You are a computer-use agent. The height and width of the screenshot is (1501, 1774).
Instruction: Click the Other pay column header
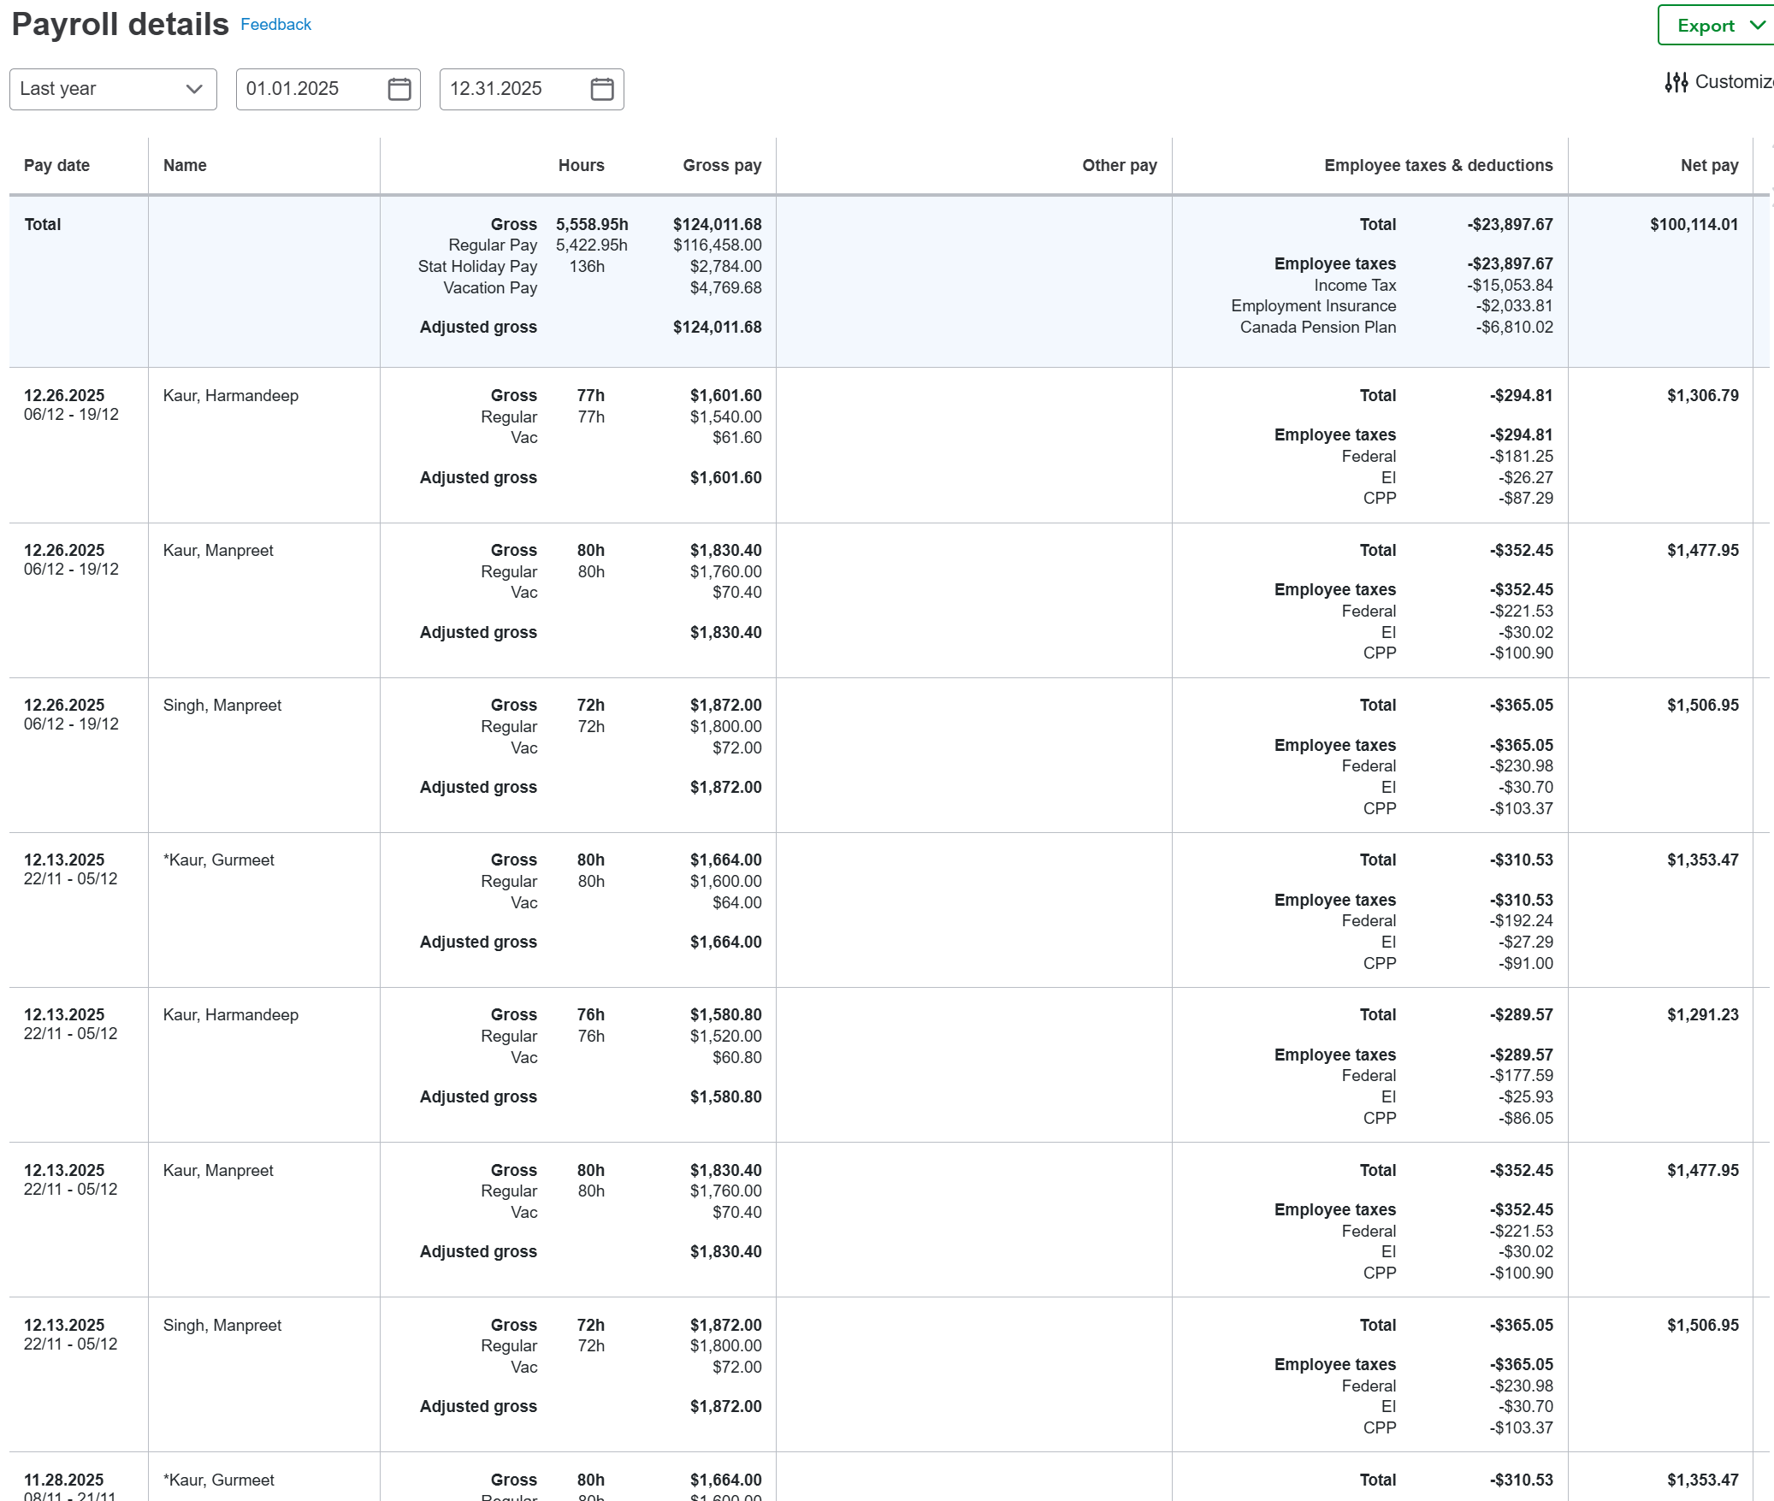(x=1119, y=165)
